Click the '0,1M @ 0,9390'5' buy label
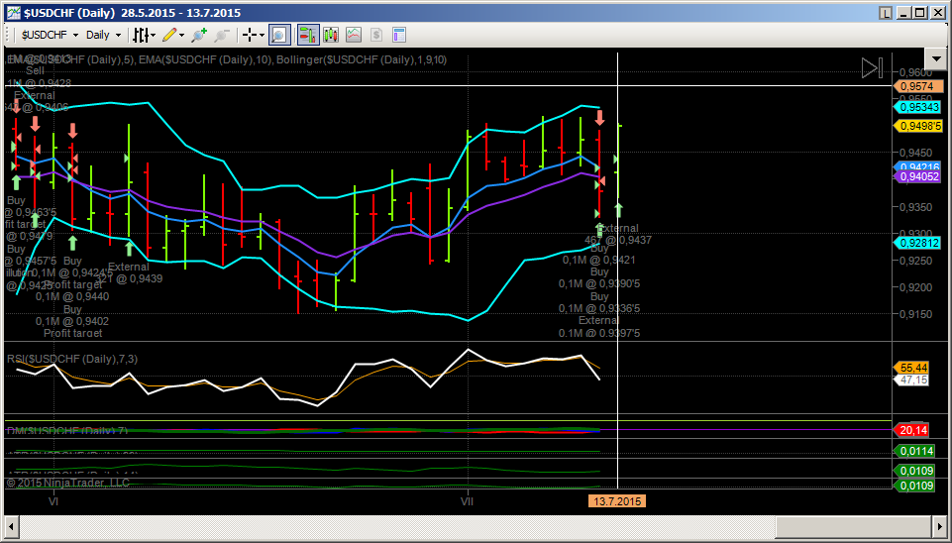The height and width of the screenshot is (543, 952). tap(600, 283)
